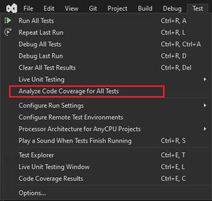Open Live Unit Testing Window
The image size is (212, 201).
coord(54,167)
